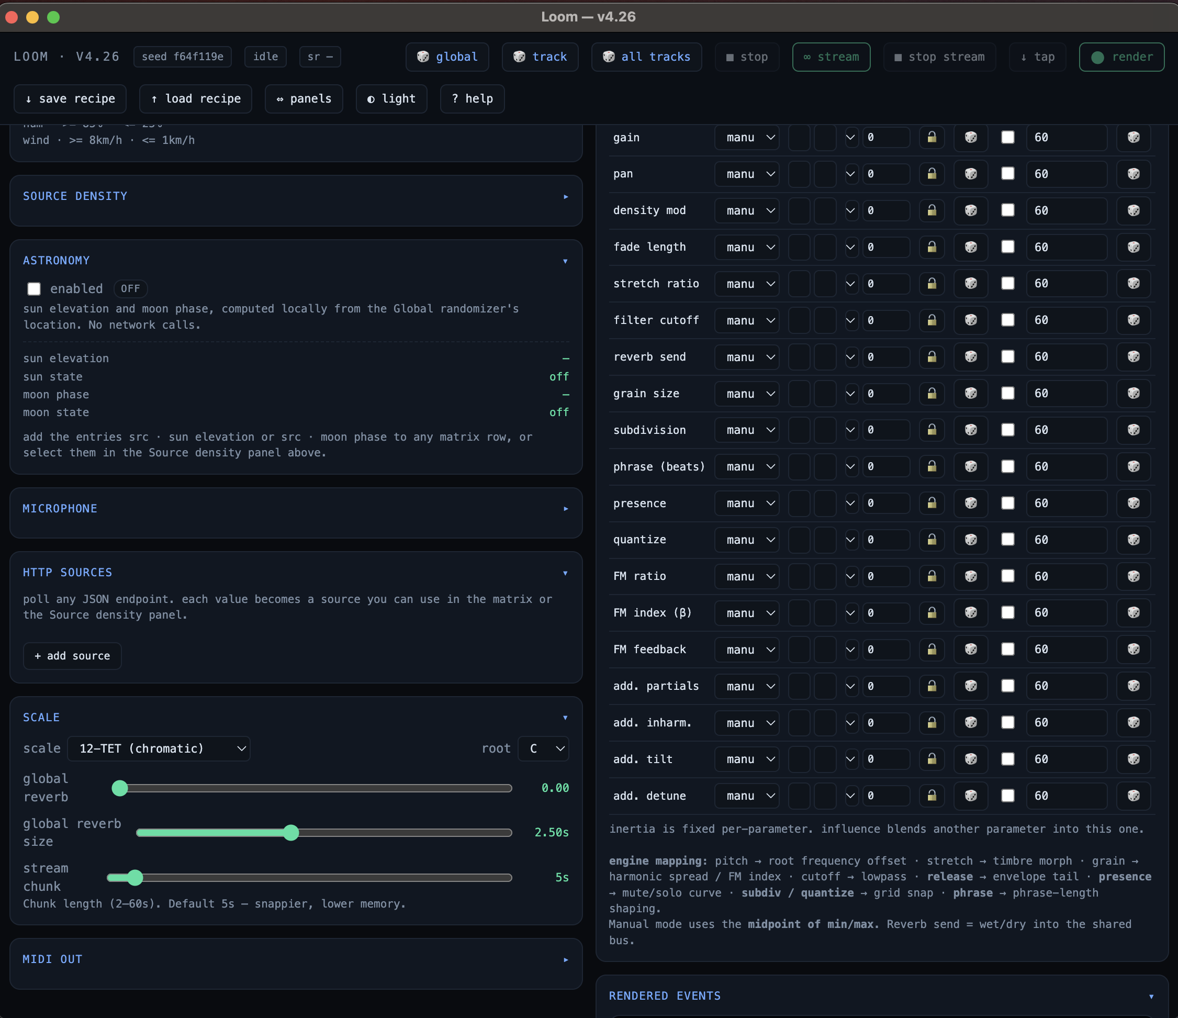Click left dice icon in add. partials row
This screenshot has width=1178, height=1018.
(x=971, y=686)
